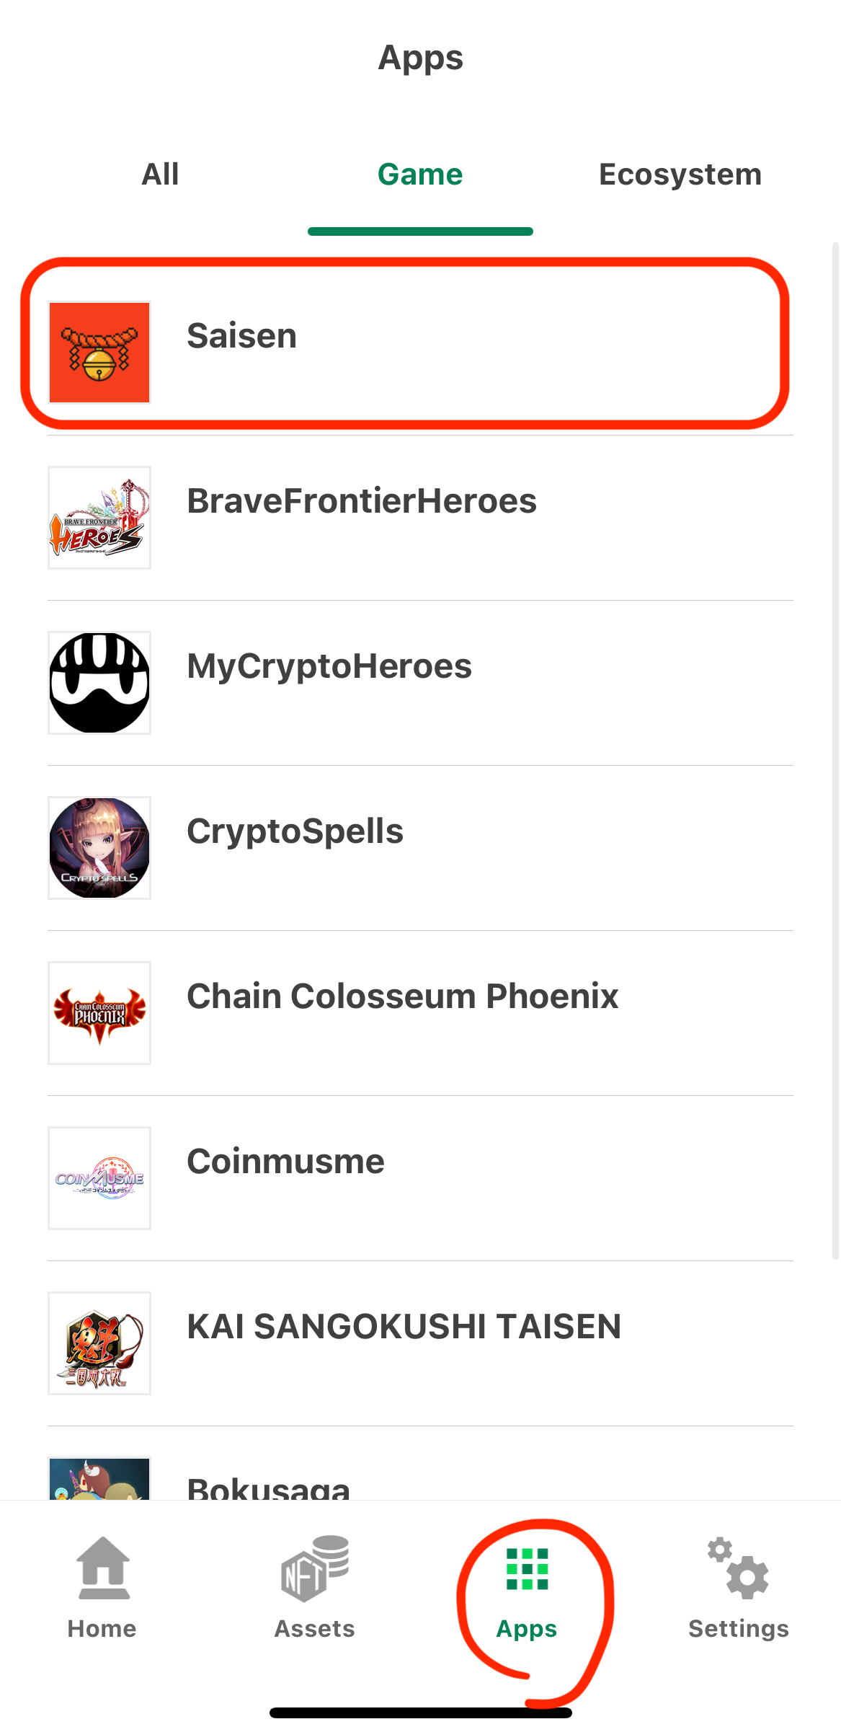Open the MyCryptoHeroes app name

click(329, 666)
